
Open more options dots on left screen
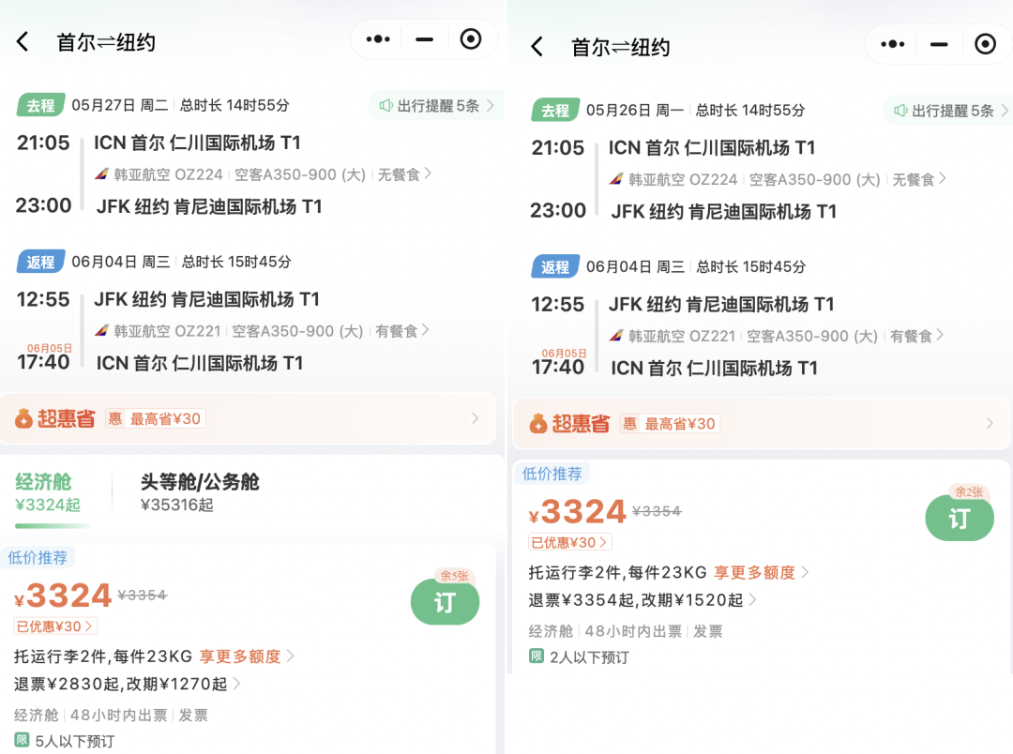point(378,39)
